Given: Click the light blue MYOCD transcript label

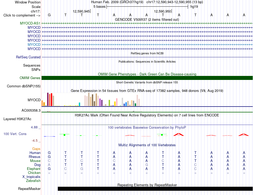Looking at the screenshot, I should pos(34,44).
